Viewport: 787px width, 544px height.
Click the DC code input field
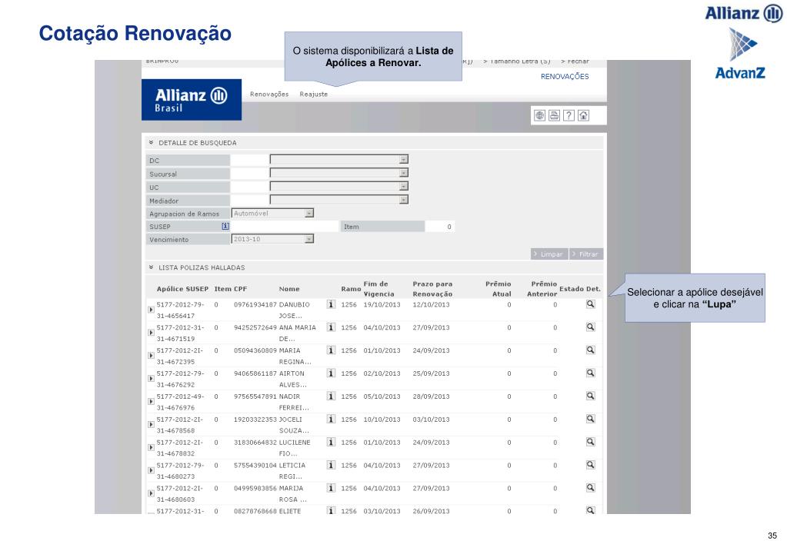point(249,161)
